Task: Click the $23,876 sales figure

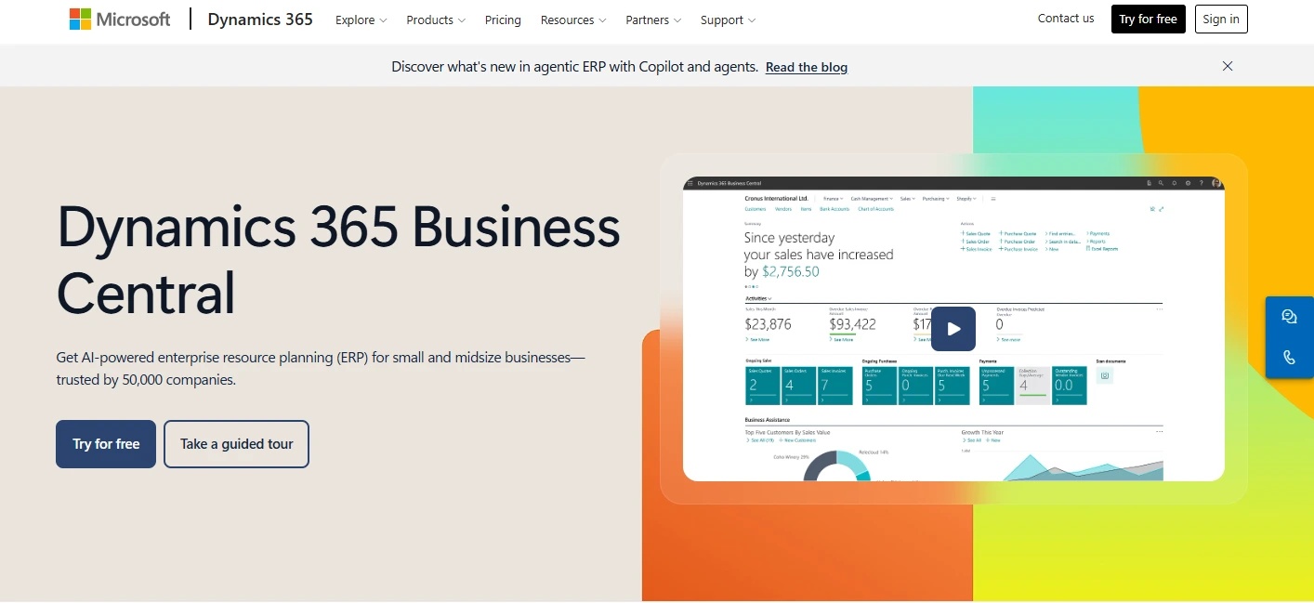Action: point(769,324)
